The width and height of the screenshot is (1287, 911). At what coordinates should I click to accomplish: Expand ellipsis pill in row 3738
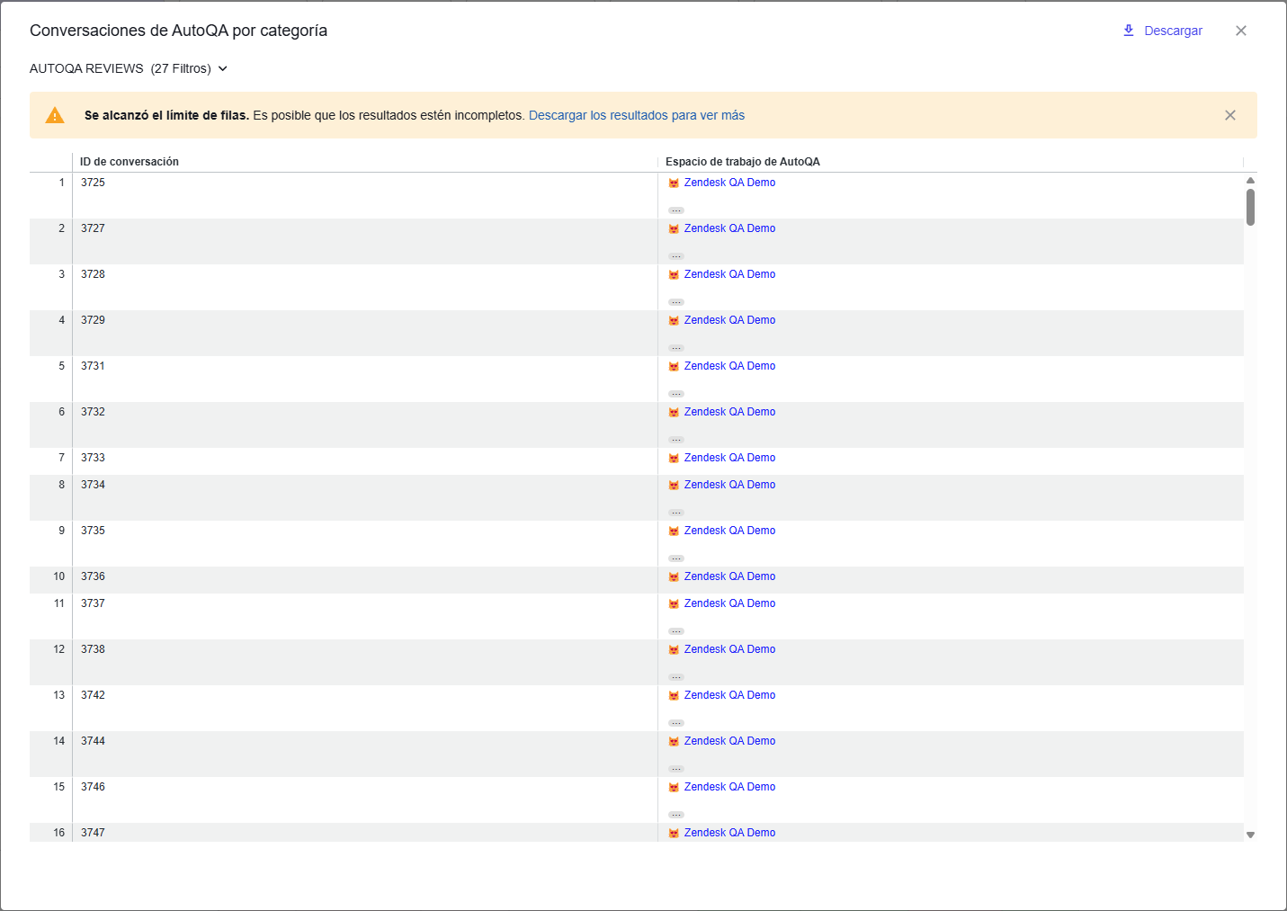pos(676,677)
